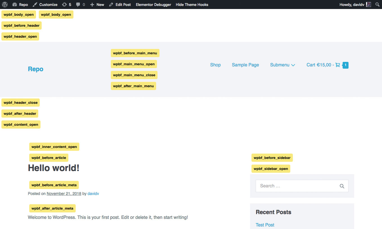Viewport: 382px width, 229px height.
Task: Open the comments bubble icon
Action: 80,5
